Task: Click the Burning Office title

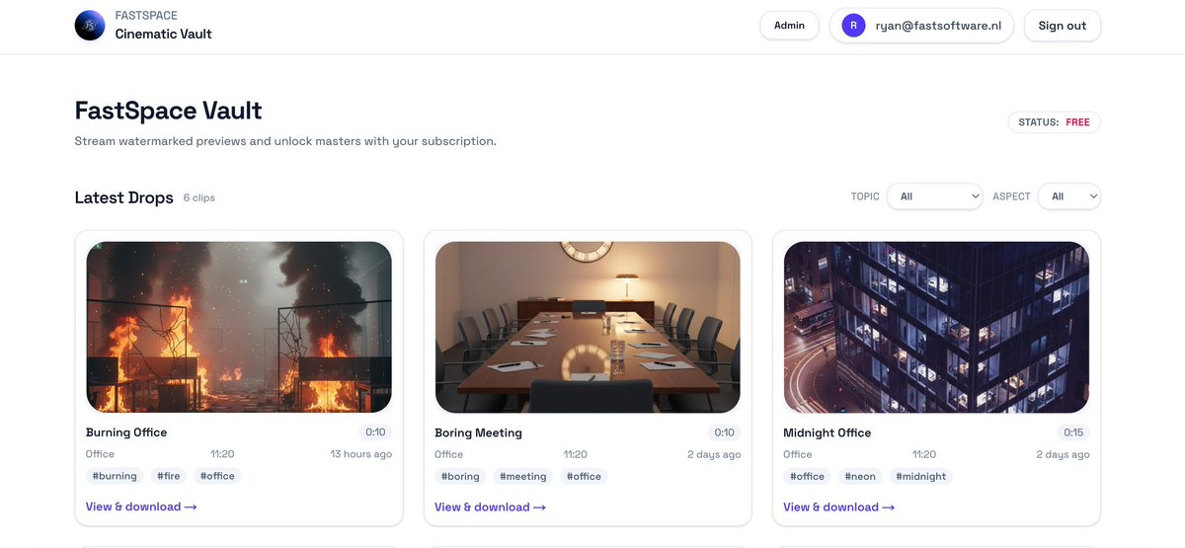Action: tap(126, 432)
